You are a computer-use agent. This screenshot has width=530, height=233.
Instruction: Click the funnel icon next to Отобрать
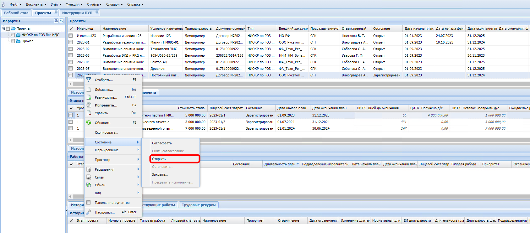point(89,80)
